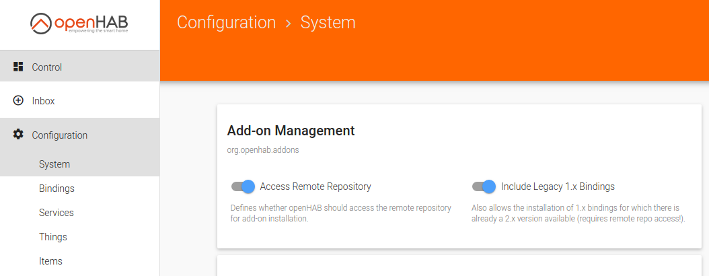This screenshot has height=276, width=709.
Task: Click the 1.x bindings description text
Action: point(579,213)
